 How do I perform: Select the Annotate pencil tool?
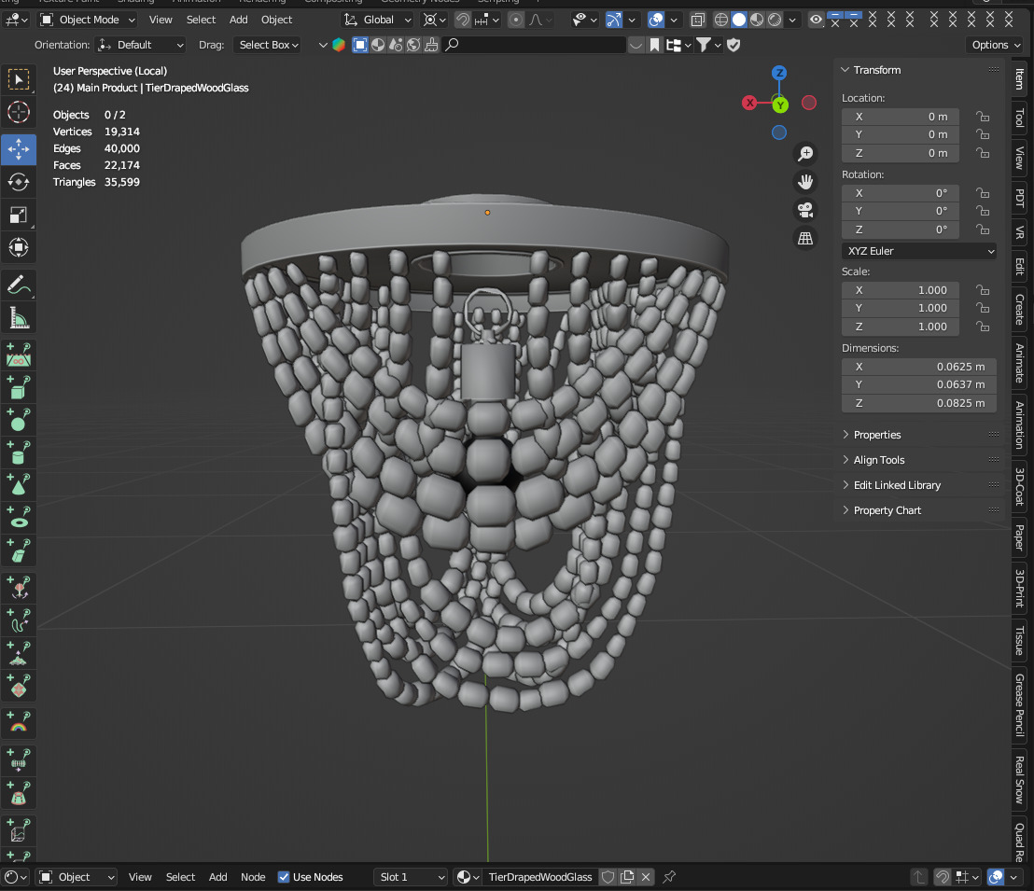click(x=19, y=285)
